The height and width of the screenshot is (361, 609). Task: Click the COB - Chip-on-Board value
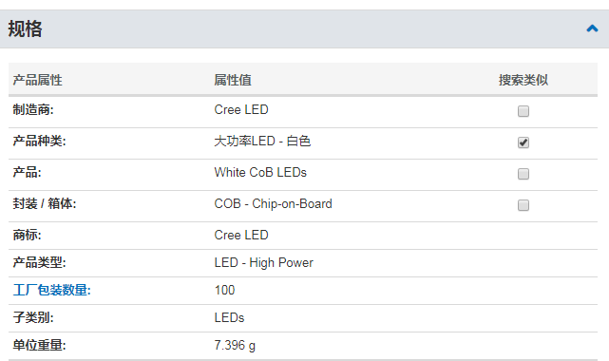pos(273,204)
